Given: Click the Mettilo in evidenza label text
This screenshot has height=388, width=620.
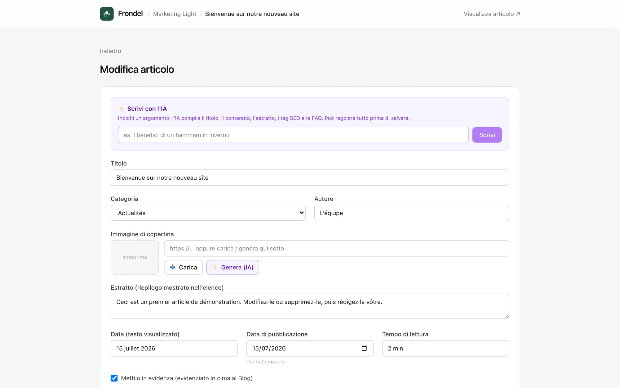Looking at the screenshot, I should pyautogui.click(x=187, y=378).
